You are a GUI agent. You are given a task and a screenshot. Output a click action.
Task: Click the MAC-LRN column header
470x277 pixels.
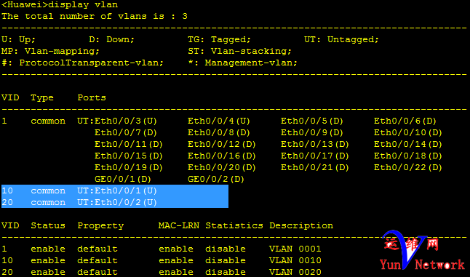tap(179, 225)
